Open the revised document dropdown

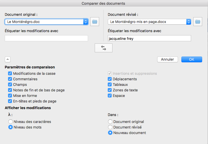tap(189, 22)
